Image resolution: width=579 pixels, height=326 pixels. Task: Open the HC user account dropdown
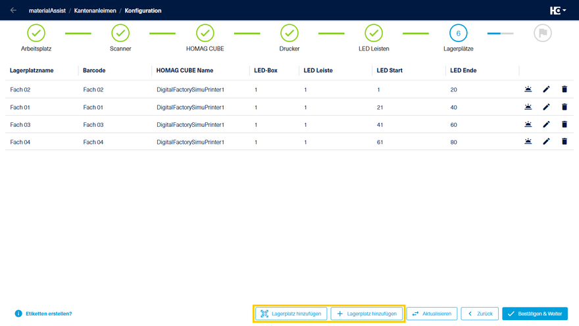coord(557,11)
